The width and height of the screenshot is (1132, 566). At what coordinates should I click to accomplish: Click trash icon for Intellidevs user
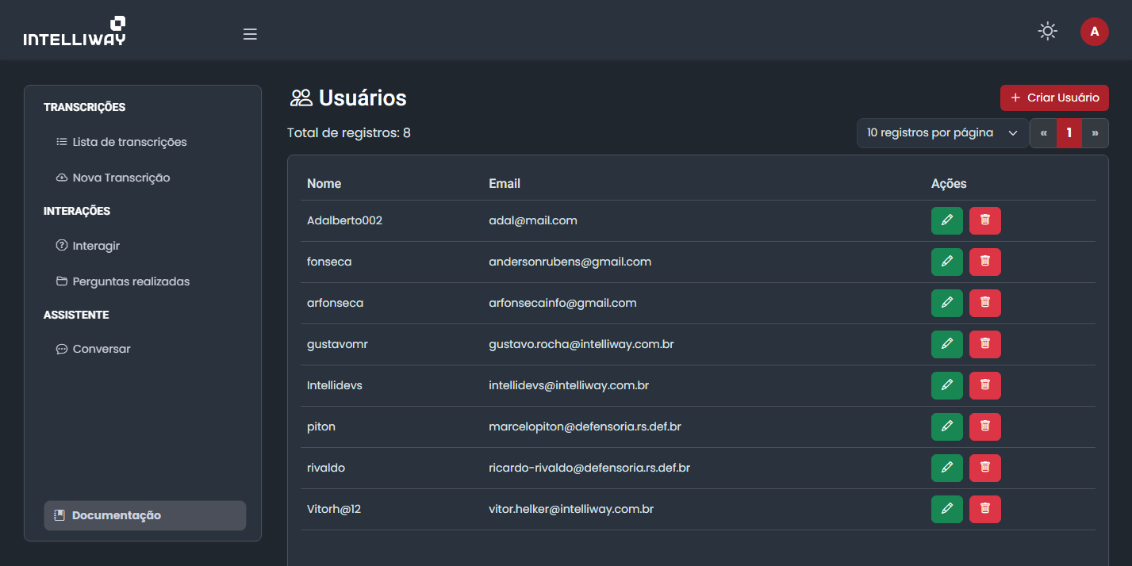click(984, 385)
